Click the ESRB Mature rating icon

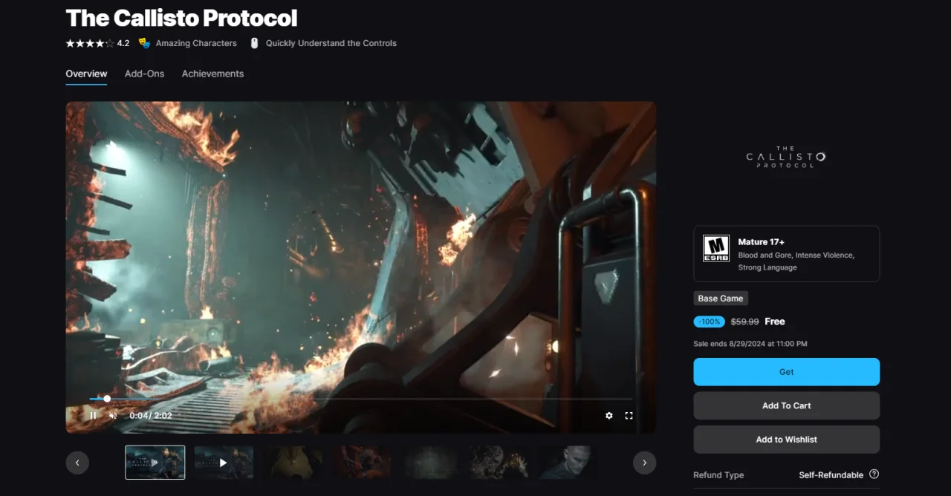pos(715,248)
